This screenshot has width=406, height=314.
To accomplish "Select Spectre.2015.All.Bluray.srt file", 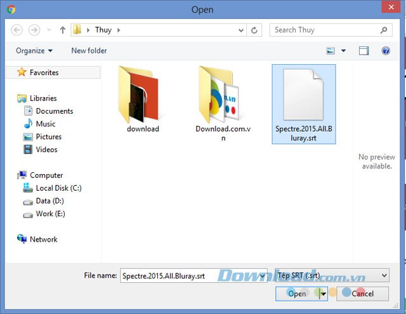I will [304, 104].
